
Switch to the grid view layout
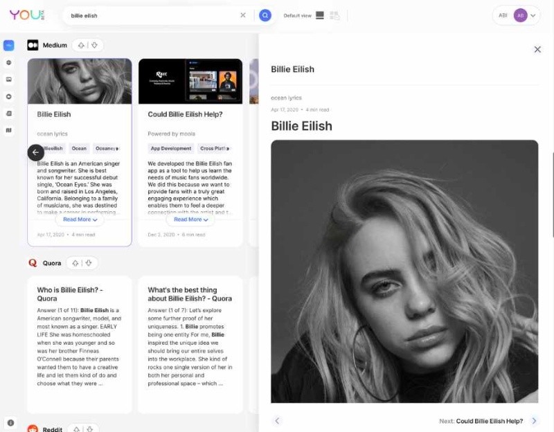[x=335, y=15]
